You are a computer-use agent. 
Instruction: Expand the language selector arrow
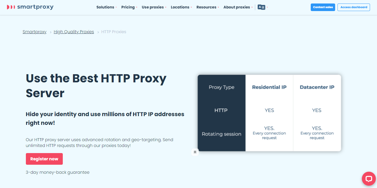pos(267,7)
